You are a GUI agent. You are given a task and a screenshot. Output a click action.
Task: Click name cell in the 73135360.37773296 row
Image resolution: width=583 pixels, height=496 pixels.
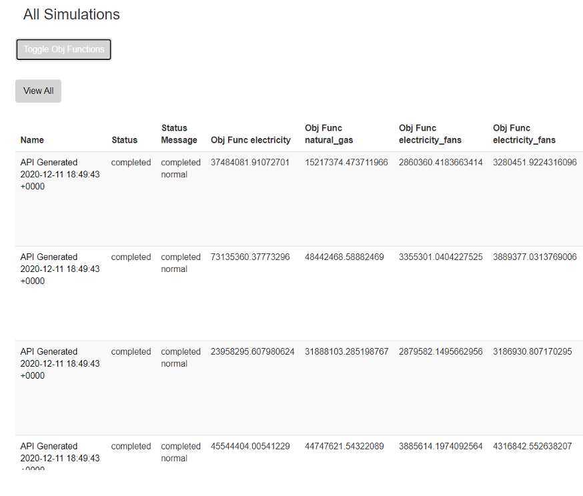click(60, 269)
